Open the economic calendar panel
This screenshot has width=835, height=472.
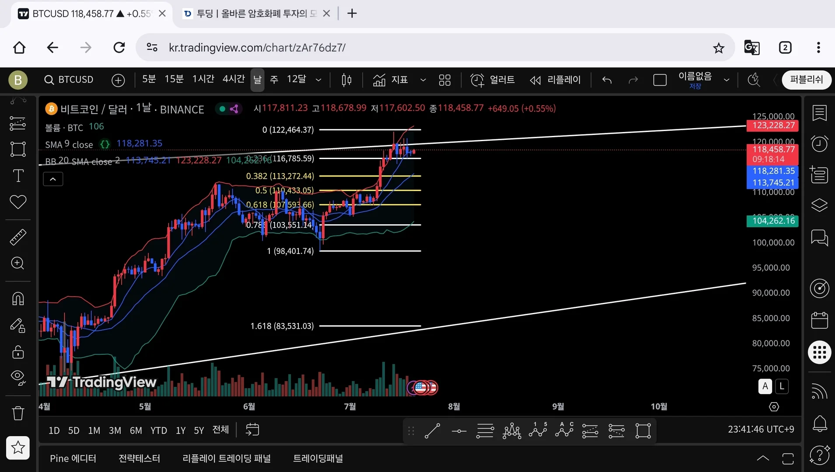[x=819, y=320]
